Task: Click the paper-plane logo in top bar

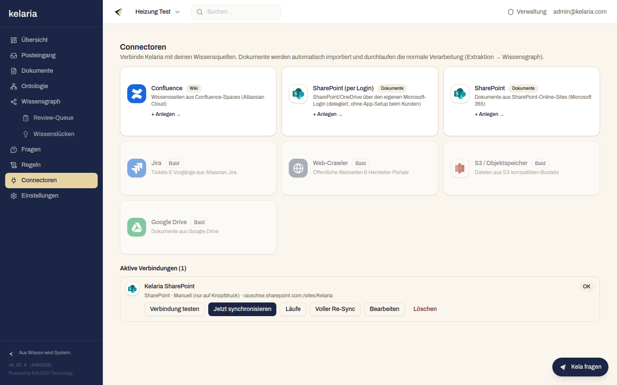Action: tap(119, 12)
